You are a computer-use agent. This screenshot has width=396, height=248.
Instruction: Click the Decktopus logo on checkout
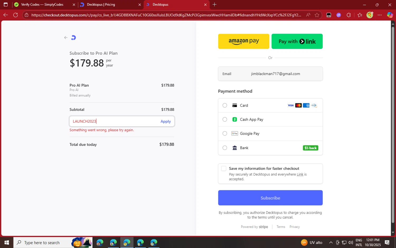(74, 38)
